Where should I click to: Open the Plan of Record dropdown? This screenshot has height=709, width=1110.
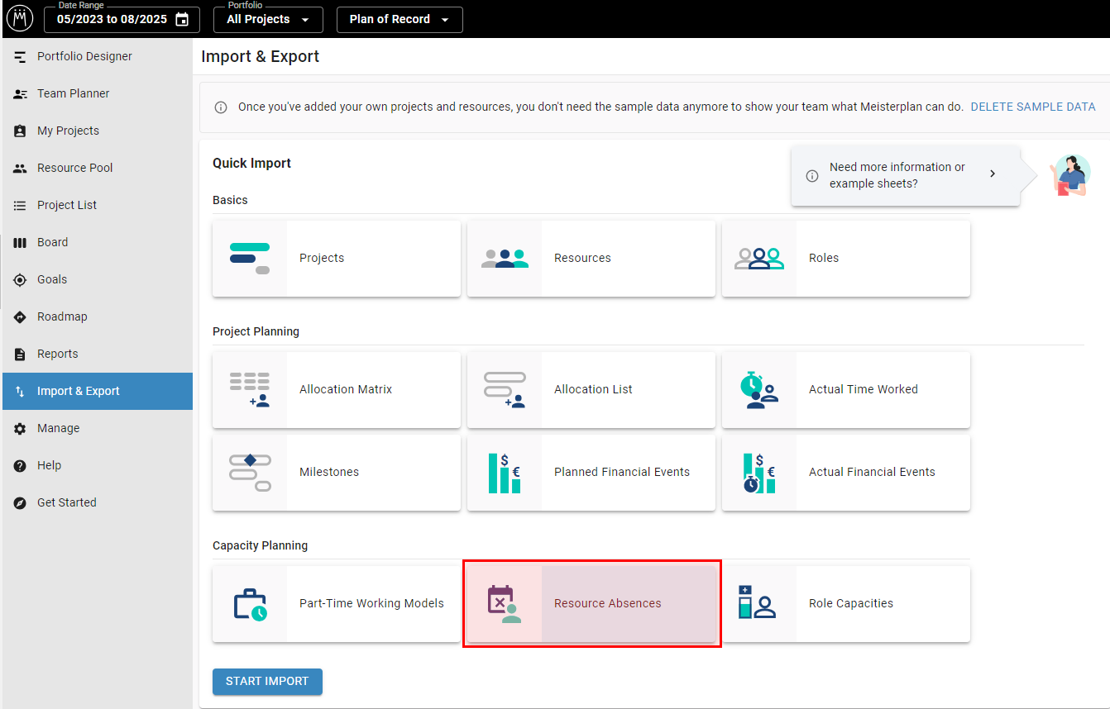point(400,19)
